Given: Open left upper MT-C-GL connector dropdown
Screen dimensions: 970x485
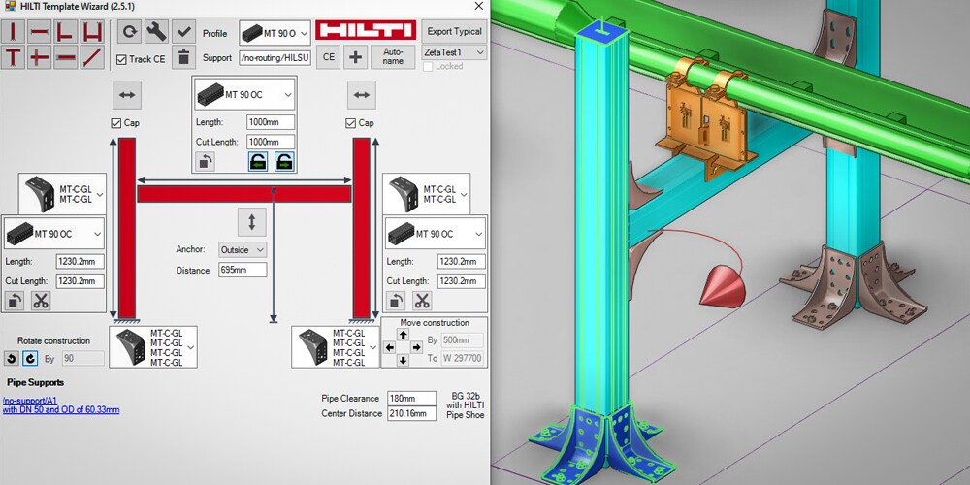Looking at the screenshot, I should (x=62, y=194).
